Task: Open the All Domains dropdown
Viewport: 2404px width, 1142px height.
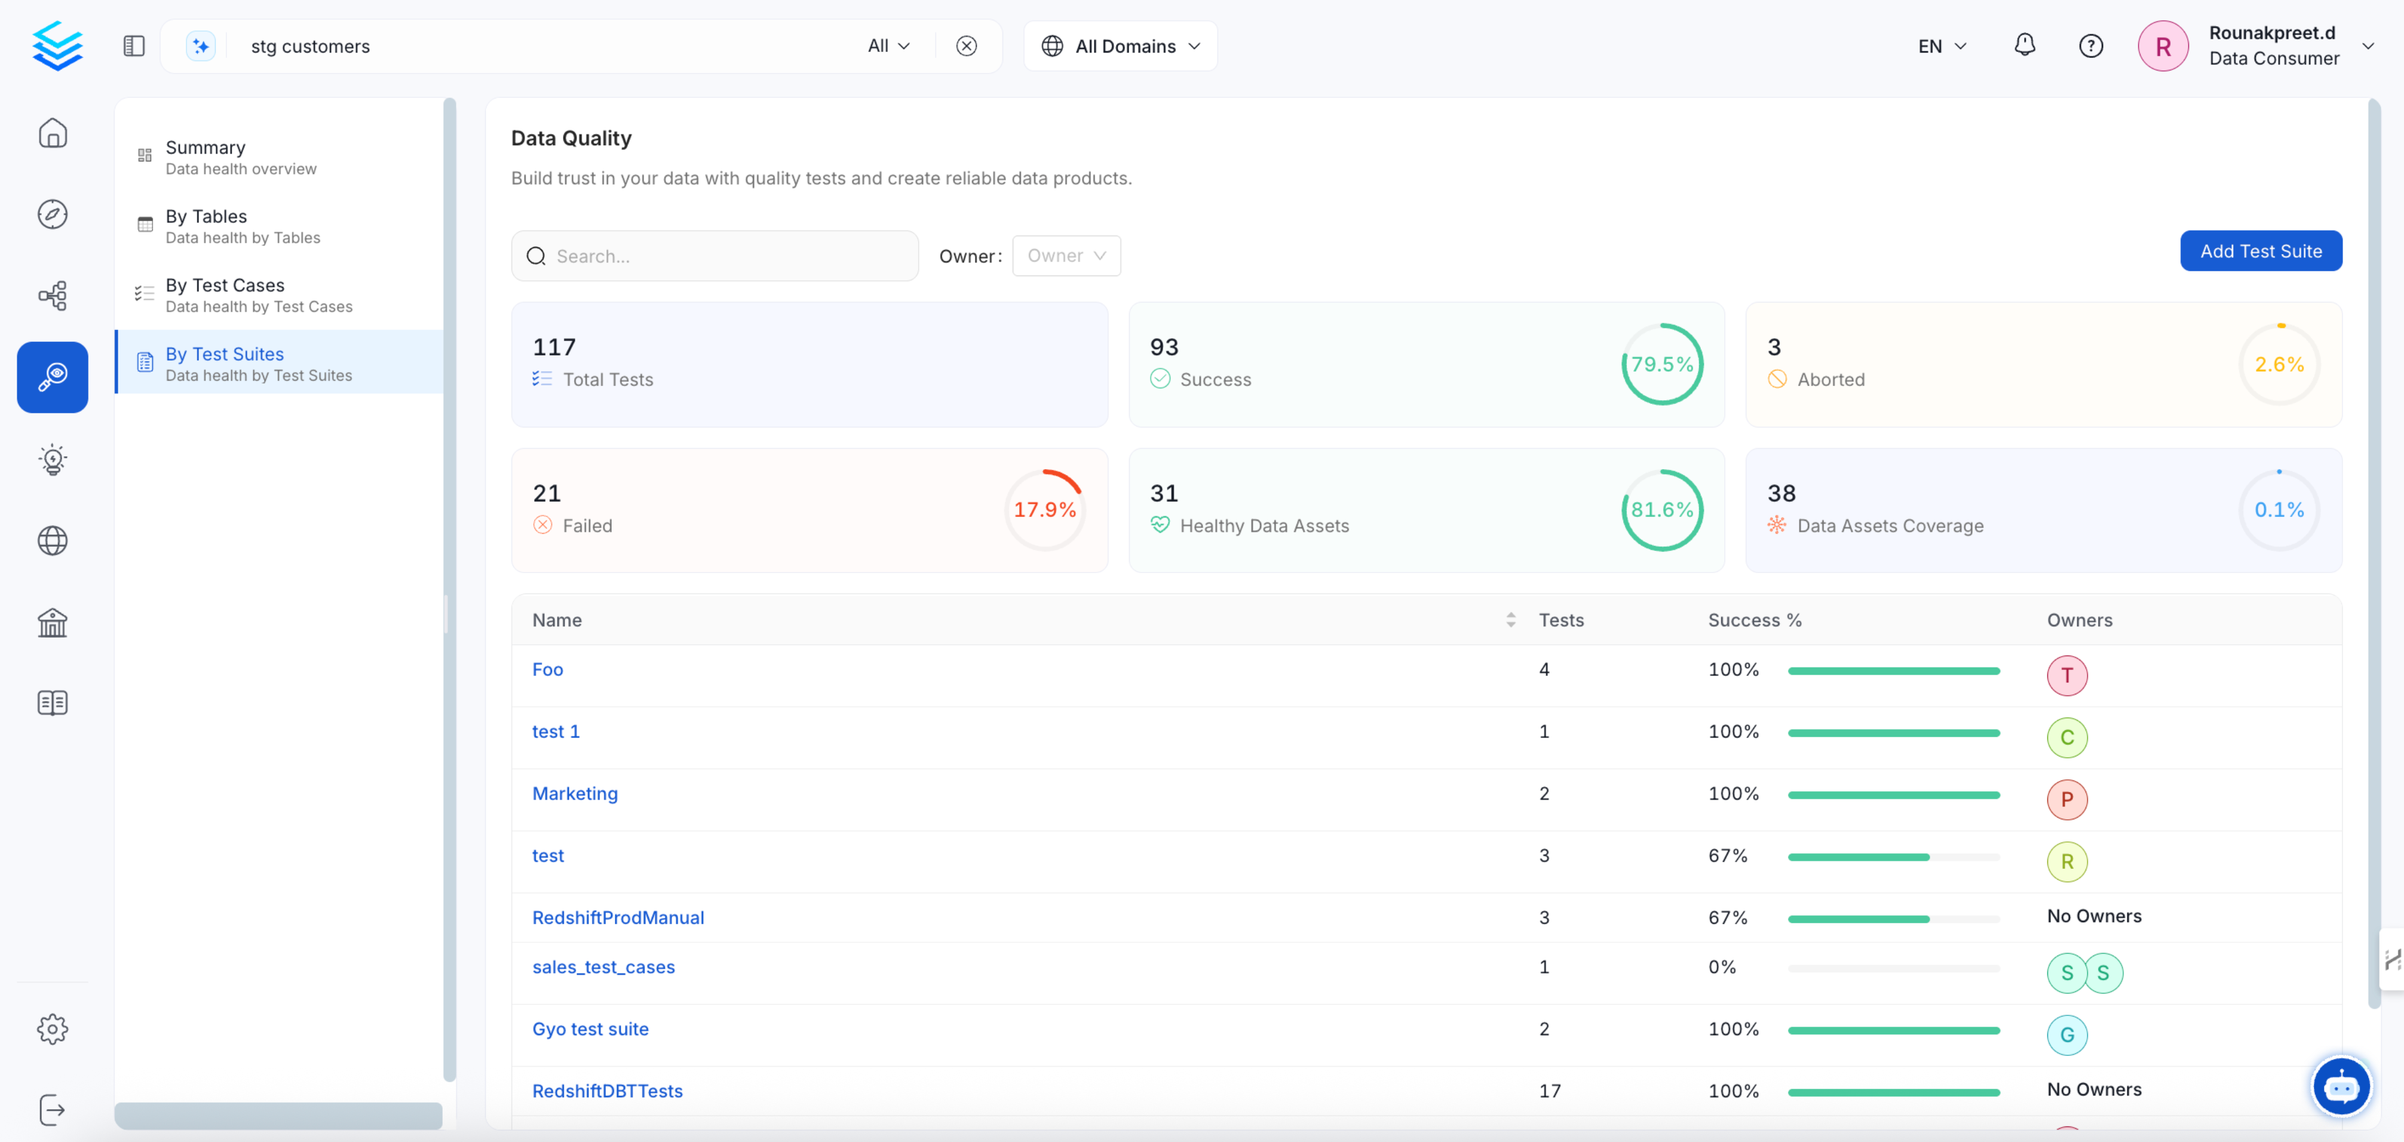Action: pos(1119,45)
